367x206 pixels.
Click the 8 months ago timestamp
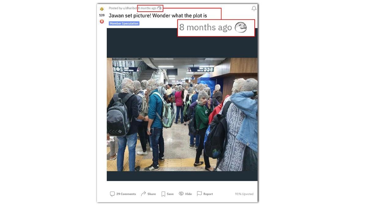[147, 8]
